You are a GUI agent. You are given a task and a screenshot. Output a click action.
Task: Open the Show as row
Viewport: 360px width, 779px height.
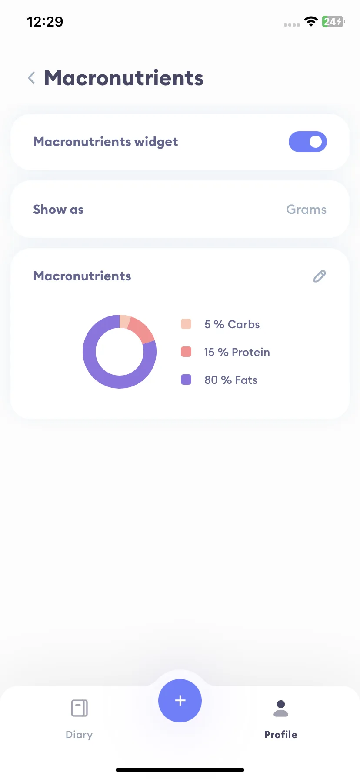[x=180, y=209]
